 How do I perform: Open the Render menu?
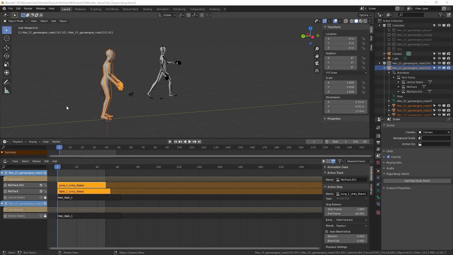tap(28, 8)
